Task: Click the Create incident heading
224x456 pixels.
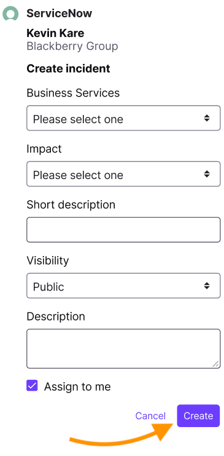Action: pos(69,69)
